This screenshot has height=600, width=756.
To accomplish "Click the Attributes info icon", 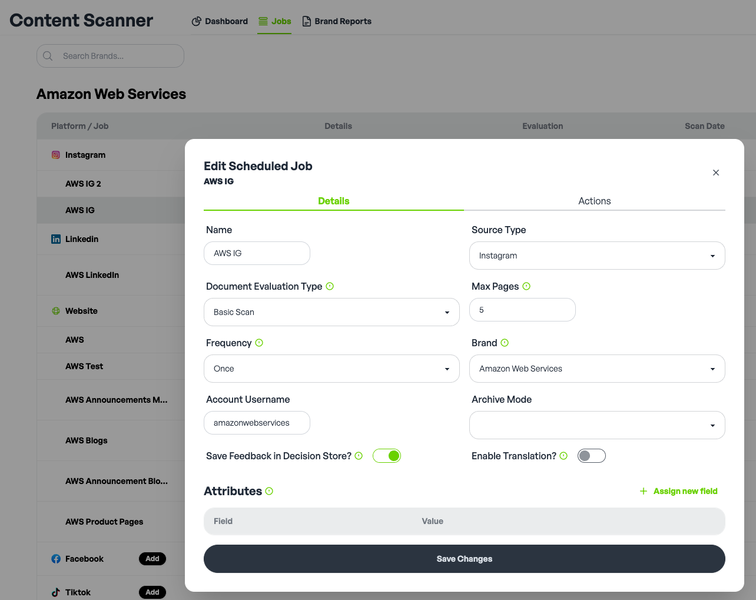I will 269,491.
